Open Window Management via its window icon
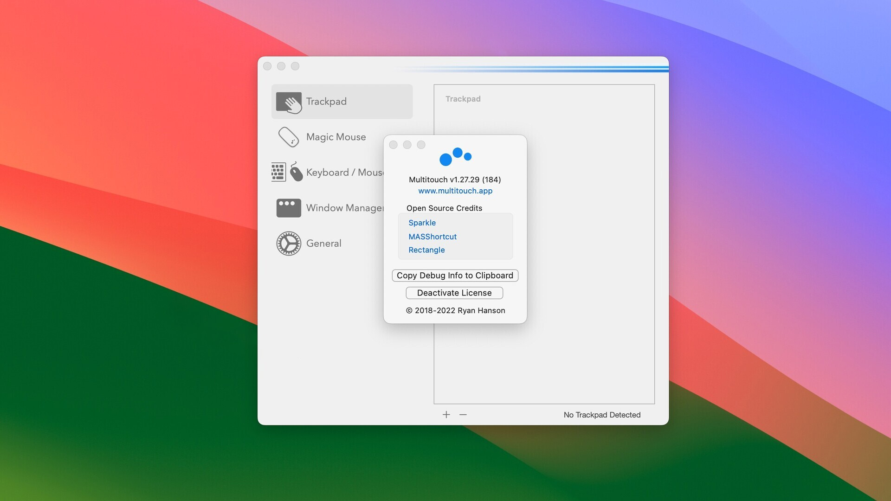This screenshot has height=501, width=891. [x=288, y=208]
